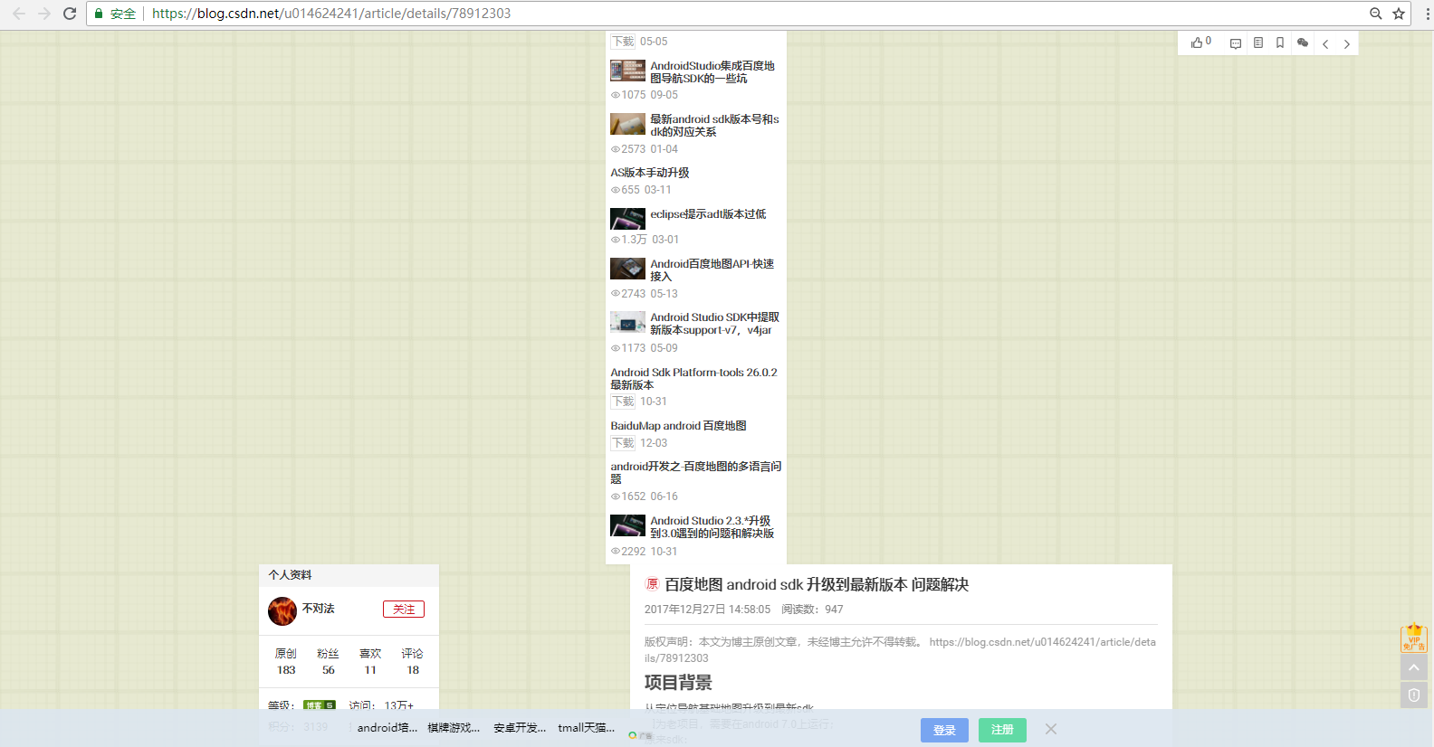Click ad link 棋牌游戏...
The image size is (1434, 747).
click(454, 728)
